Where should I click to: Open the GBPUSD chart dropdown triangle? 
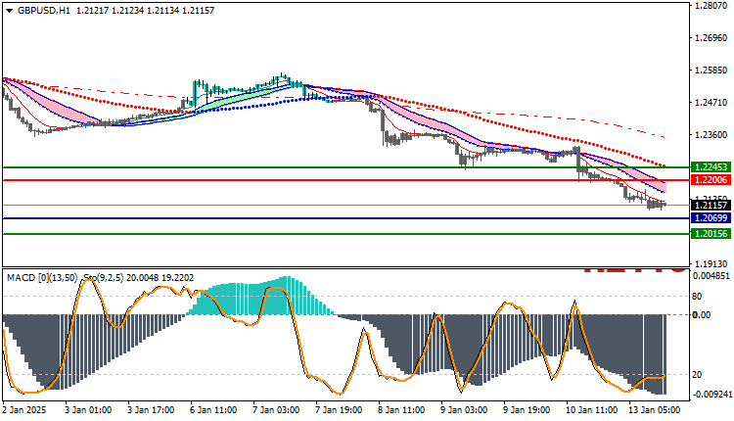10,11
